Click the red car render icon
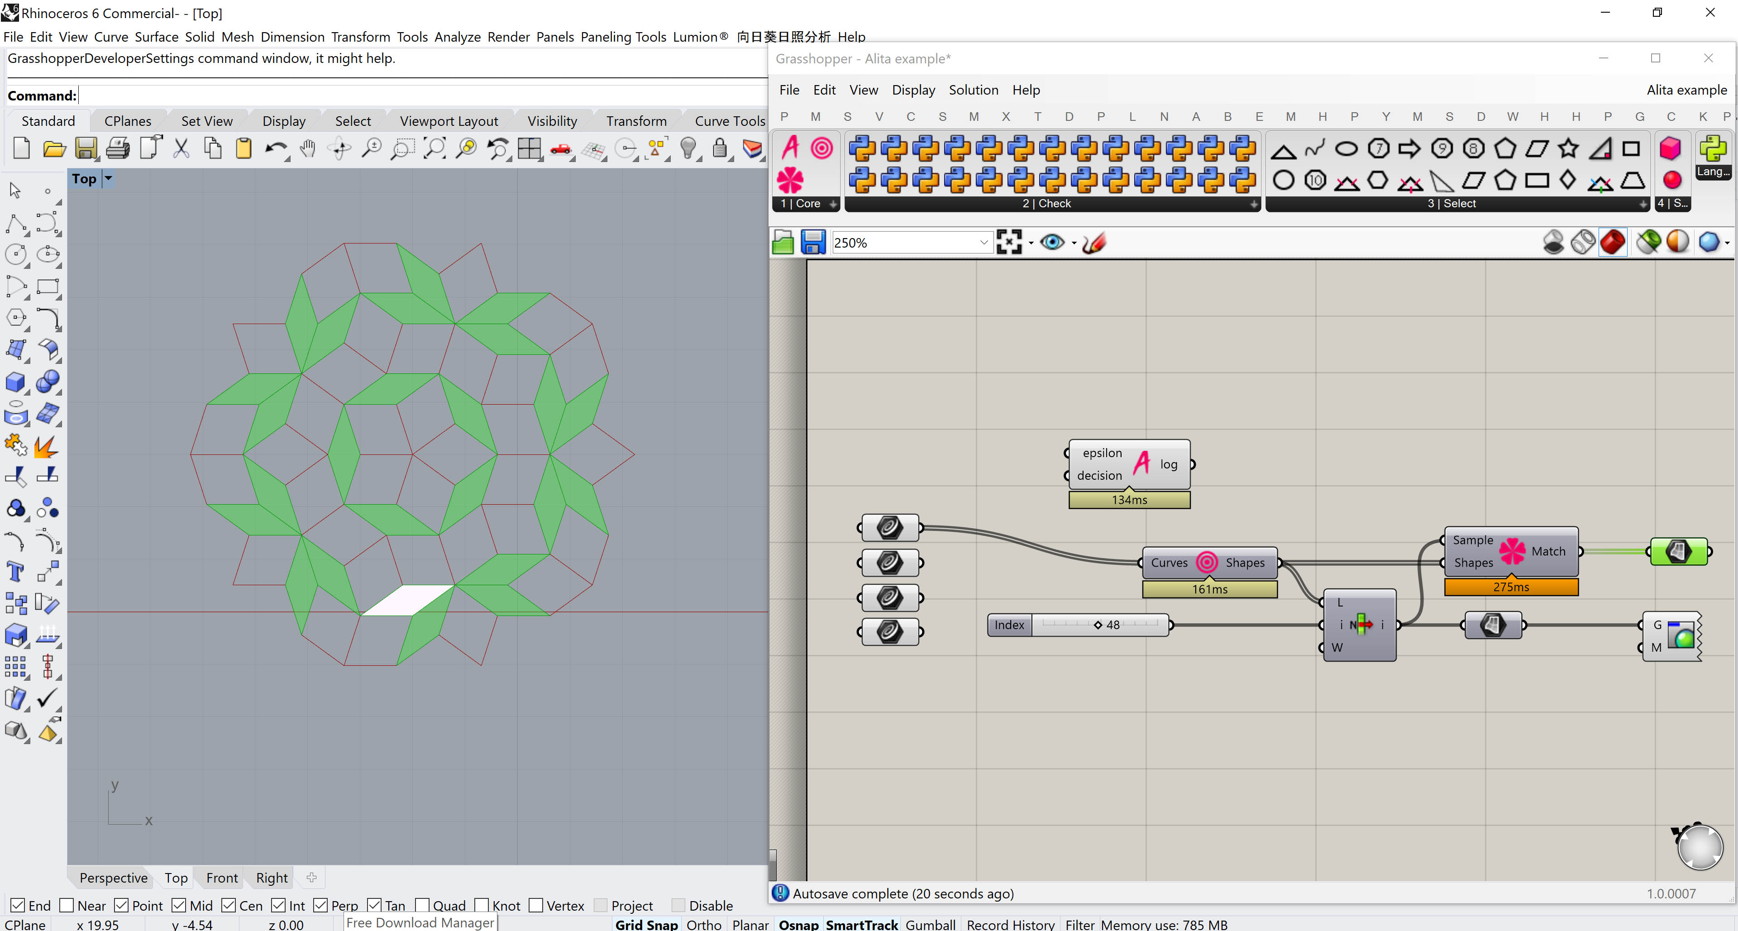Screen dimensions: 1738x931 [x=561, y=148]
